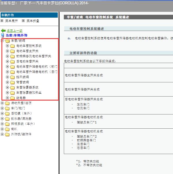Viewport: 173px width, 174px height.
Task: Select the 车门/舱门 tree item
Action: (18, 108)
